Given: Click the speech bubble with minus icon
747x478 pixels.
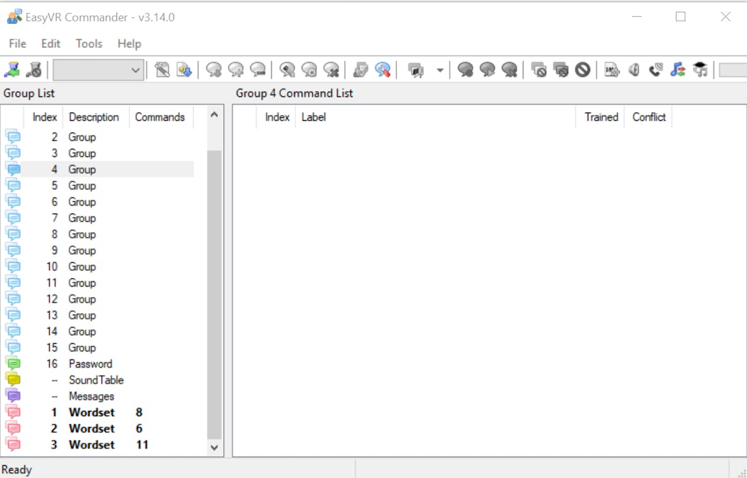Looking at the screenshot, I should 258,70.
